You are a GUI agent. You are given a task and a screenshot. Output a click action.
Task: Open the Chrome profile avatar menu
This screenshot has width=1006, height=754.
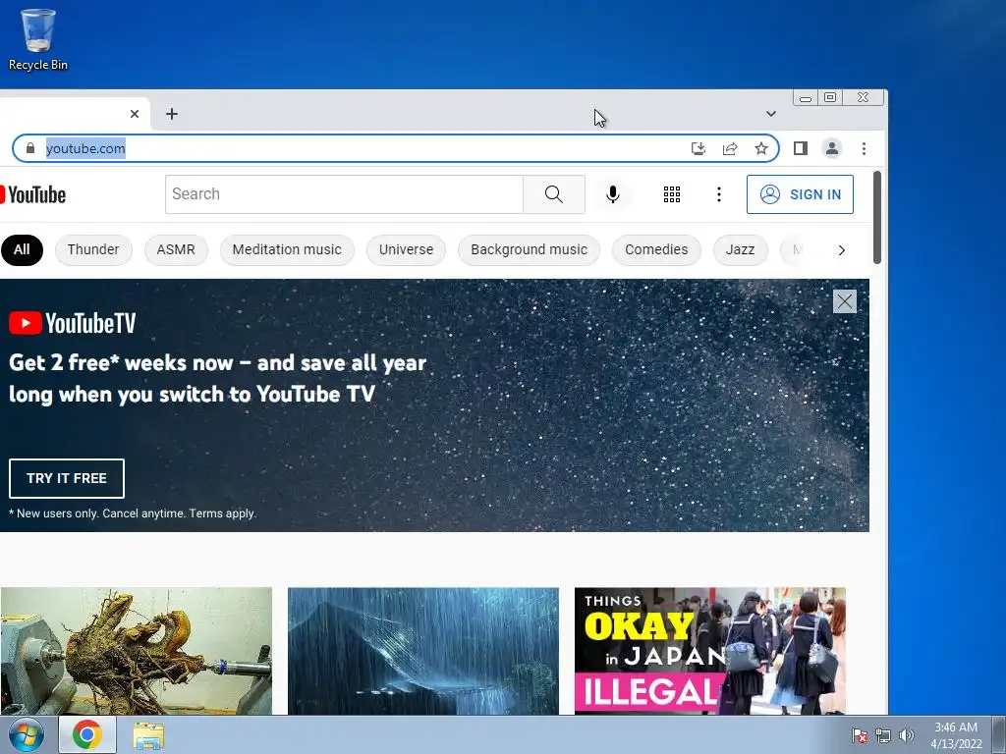[x=832, y=149]
